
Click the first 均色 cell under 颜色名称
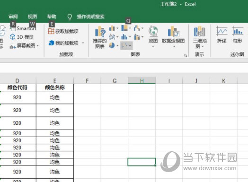(x=55, y=97)
